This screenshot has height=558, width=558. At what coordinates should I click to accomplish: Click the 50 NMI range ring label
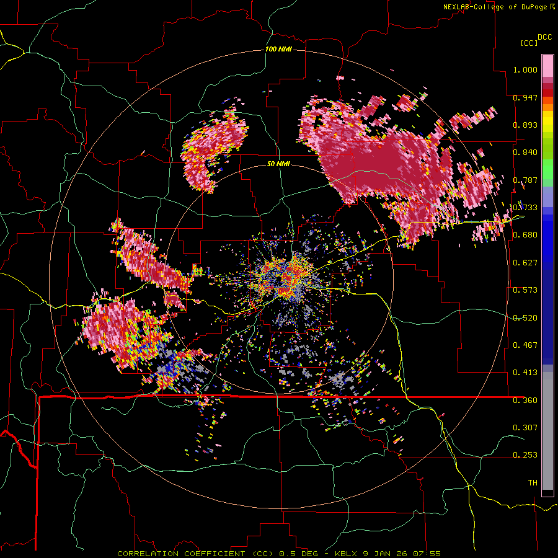pyautogui.click(x=278, y=164)
